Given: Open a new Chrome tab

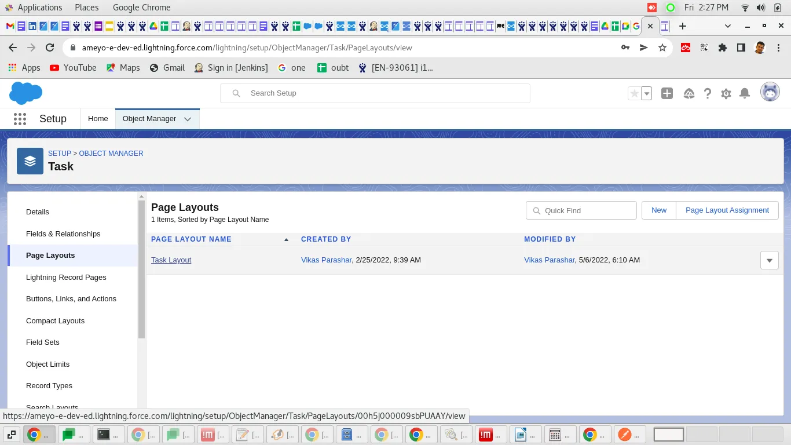Looking at the screenshot, I should click(x=683, y=26).
